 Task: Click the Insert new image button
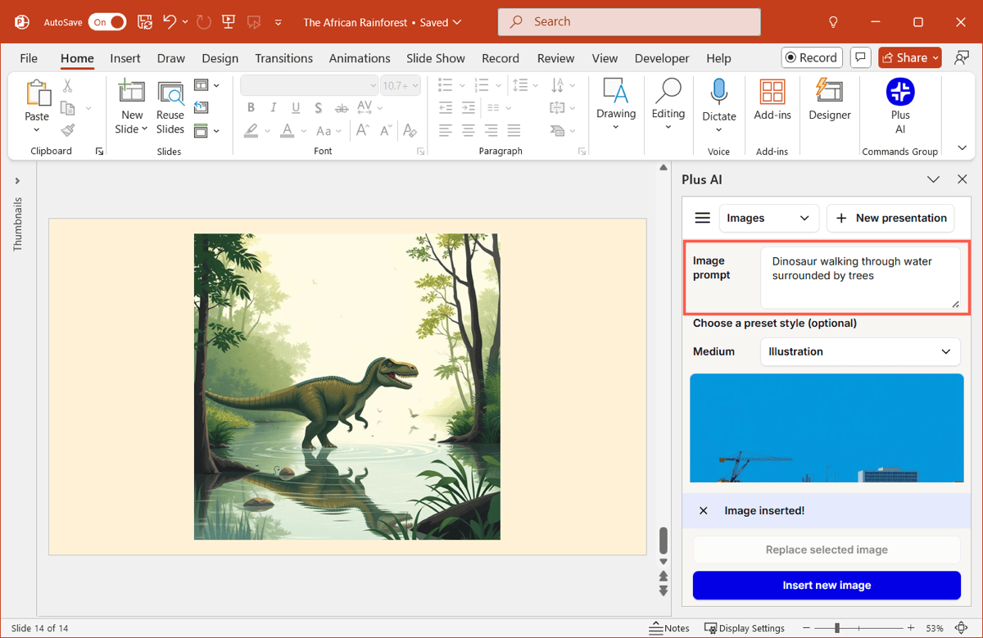tap(826, 586)
